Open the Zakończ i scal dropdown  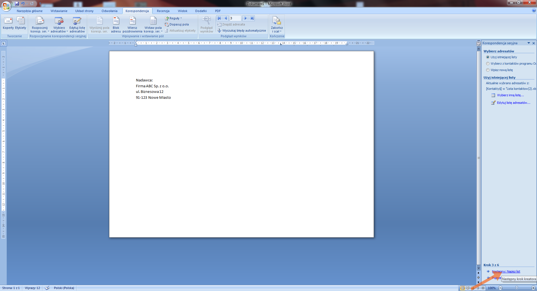[x=277, y=25]
